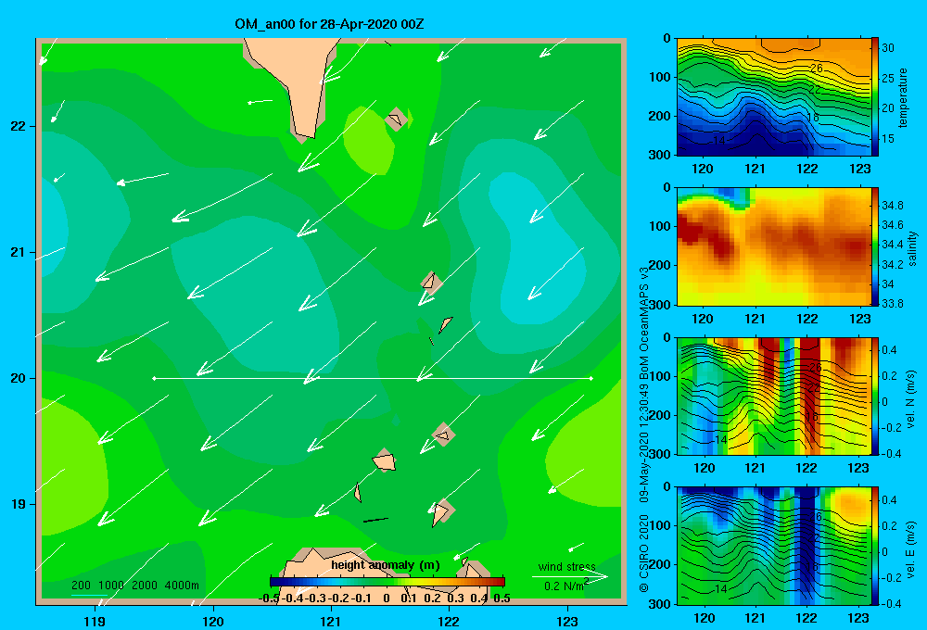Click the -0.5 value on height anomaly scale
Viewport: 927px width, 630px height.
(x=269, y=598)
